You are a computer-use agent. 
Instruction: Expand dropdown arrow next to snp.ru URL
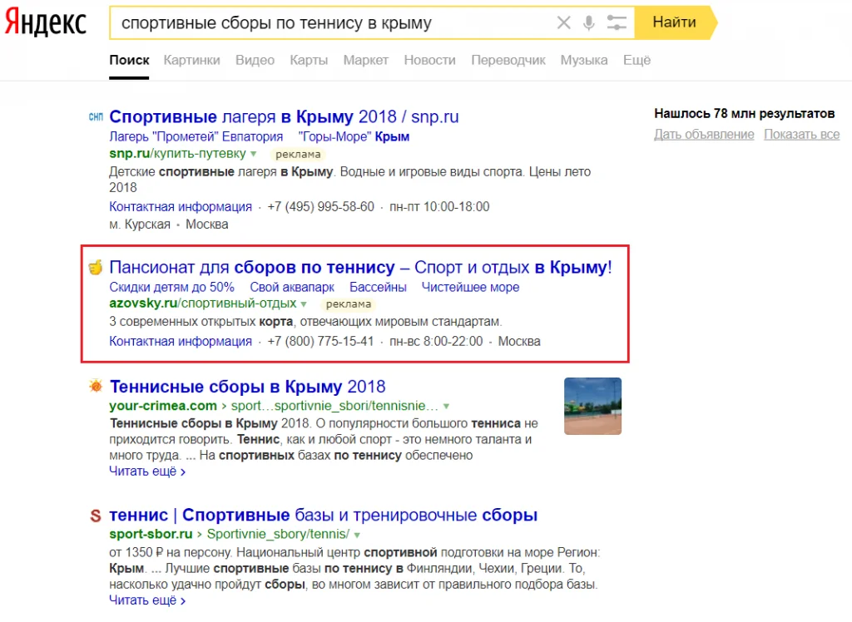tap(254, 154)
